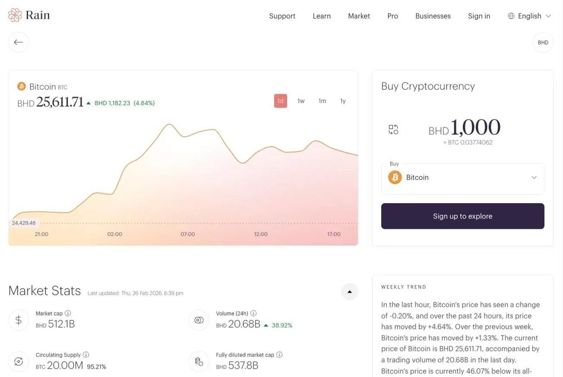Expand the English language selector
The image size is (563, 377).
529,16
